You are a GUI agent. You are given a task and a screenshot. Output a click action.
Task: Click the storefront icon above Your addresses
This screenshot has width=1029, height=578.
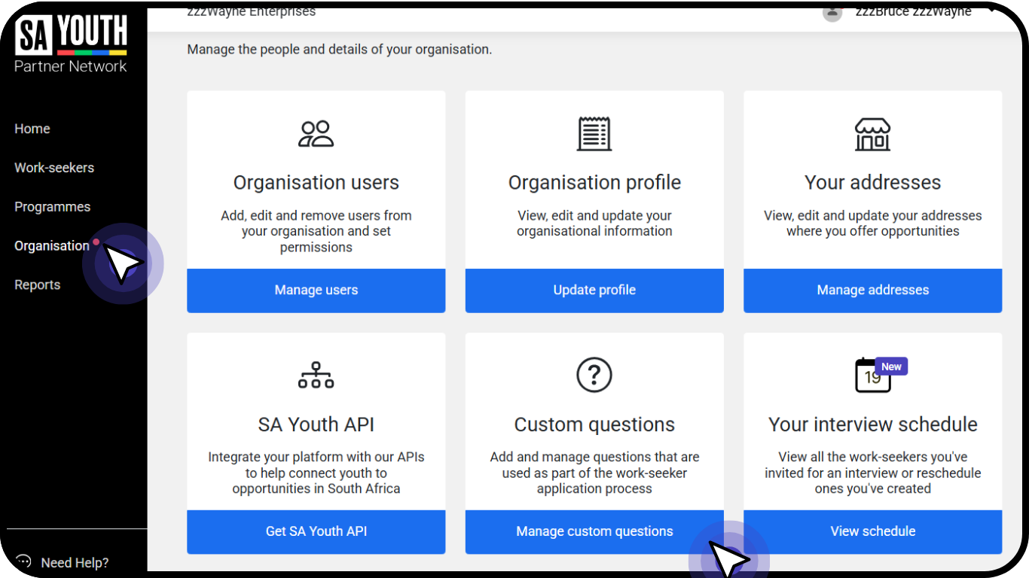coord(872,133)
